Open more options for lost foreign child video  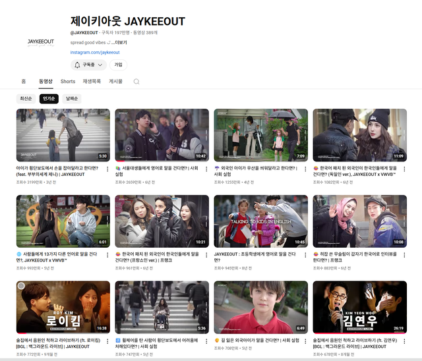[305, 341]
